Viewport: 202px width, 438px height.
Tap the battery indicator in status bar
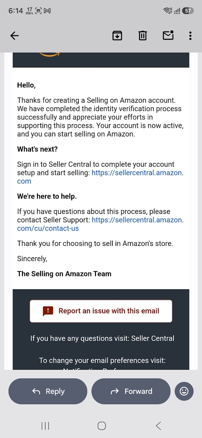(x=187, y=11)
